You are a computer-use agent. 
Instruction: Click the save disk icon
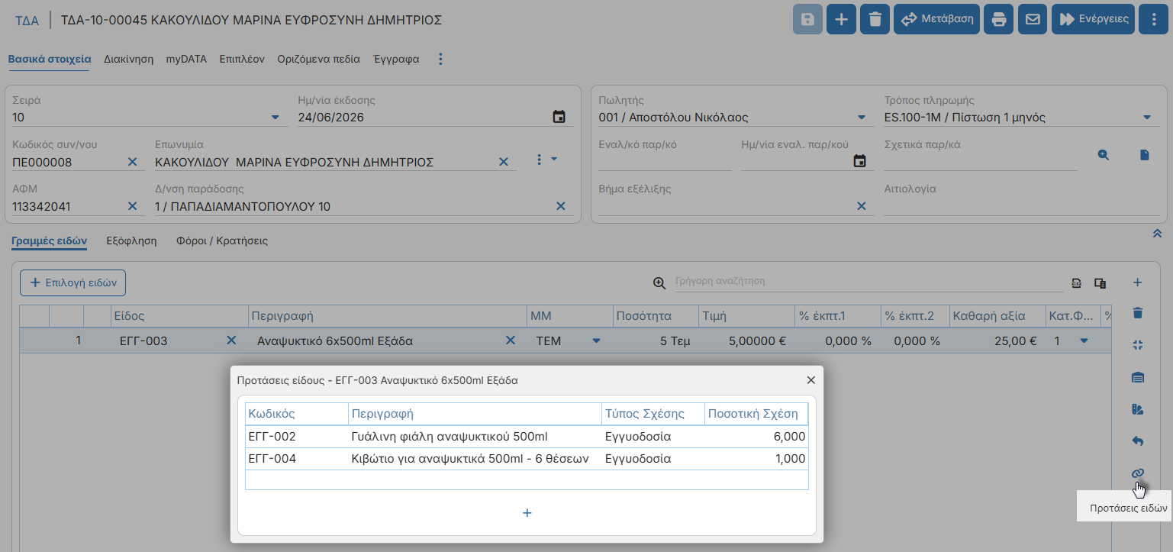click(x=808, y=19)
